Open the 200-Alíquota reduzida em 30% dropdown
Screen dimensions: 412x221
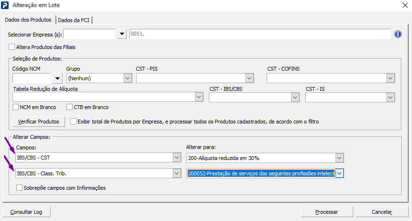click(339, 158)
